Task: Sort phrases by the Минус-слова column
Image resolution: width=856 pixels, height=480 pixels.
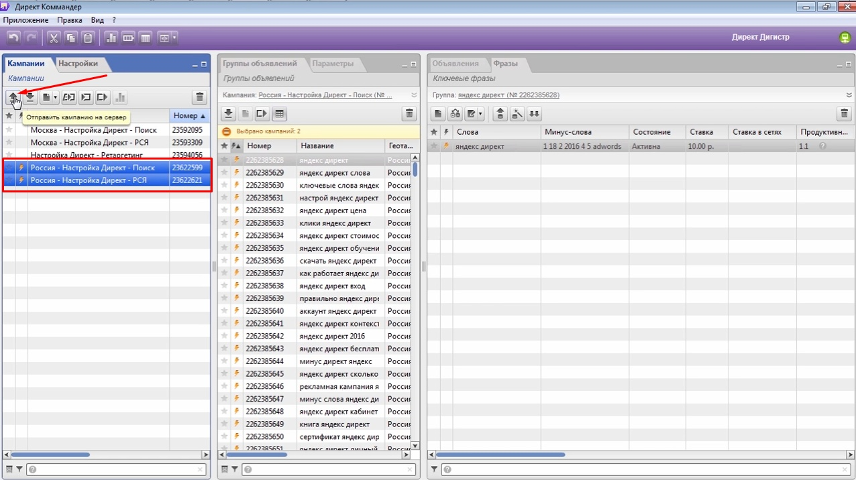Action: 585,132
